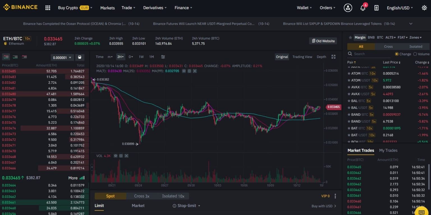Open chart technical indicator settings icon
The width and height of the screenshot is (431, 215).
pos(163,57)
